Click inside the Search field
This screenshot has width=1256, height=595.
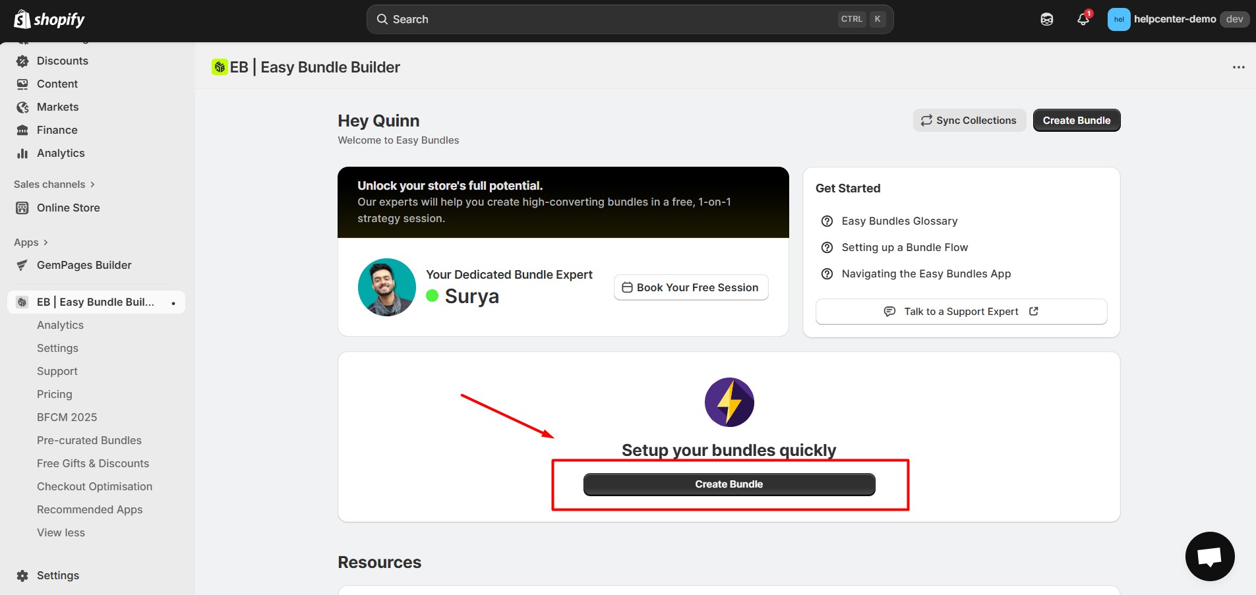pos(593,19)
